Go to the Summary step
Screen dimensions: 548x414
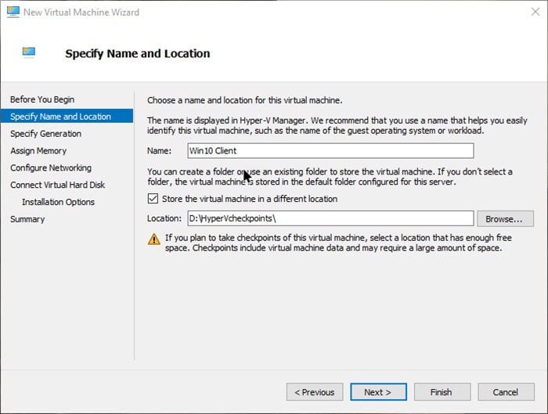[27, 219]
